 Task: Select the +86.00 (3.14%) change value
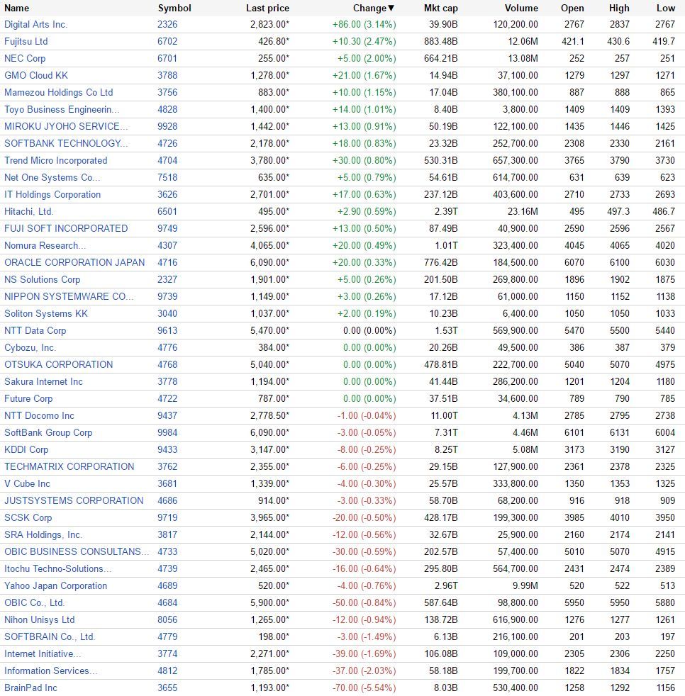tap(364, 24)
